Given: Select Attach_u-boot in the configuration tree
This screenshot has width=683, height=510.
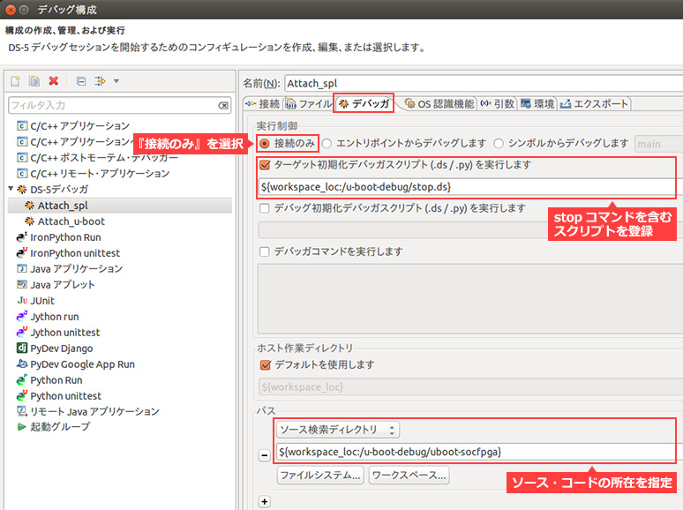Looking at the screenshot, I should (71, 221).
